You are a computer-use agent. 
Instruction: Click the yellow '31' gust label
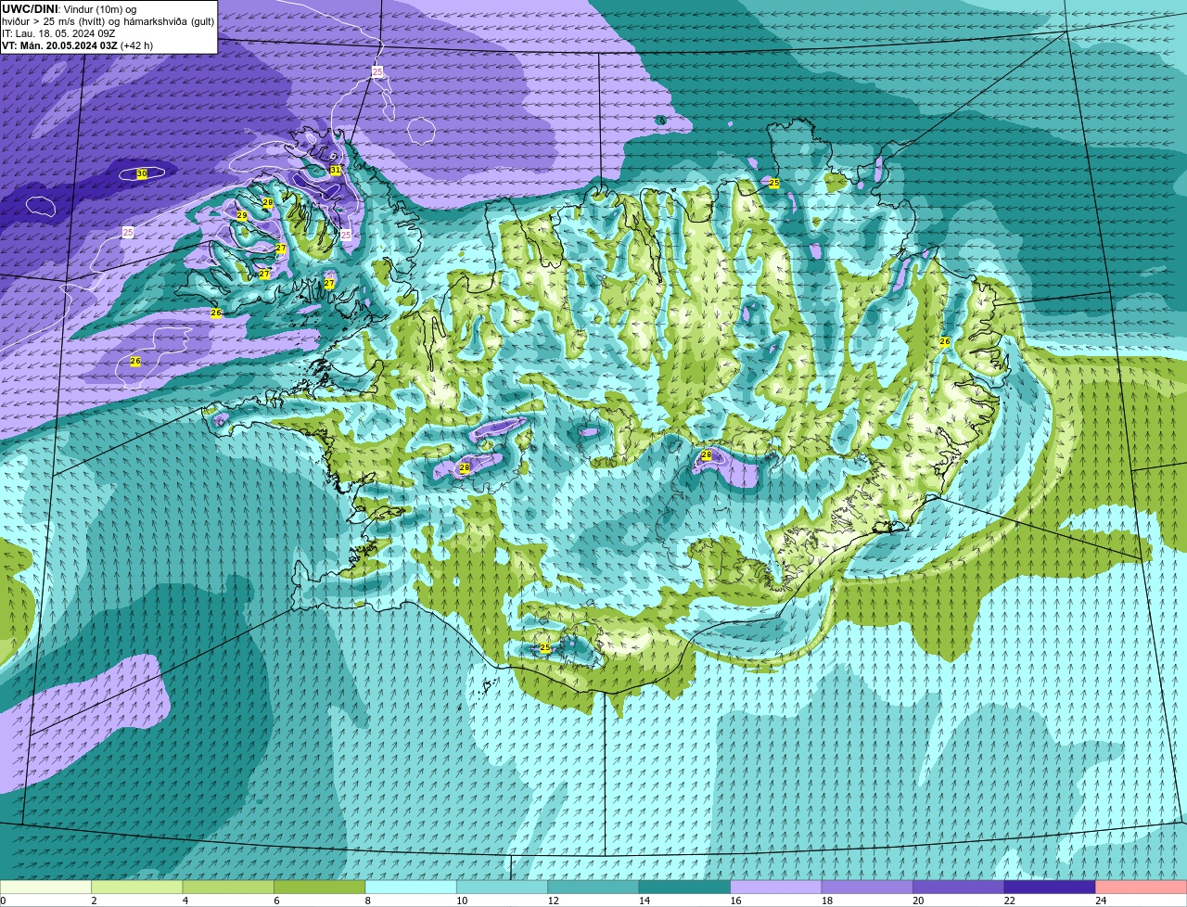[x=335, y=170]
